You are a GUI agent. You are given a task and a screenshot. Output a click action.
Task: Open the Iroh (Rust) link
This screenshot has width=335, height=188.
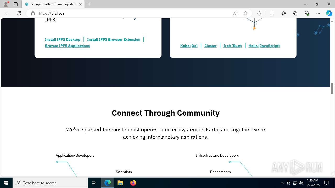(233, 46)
